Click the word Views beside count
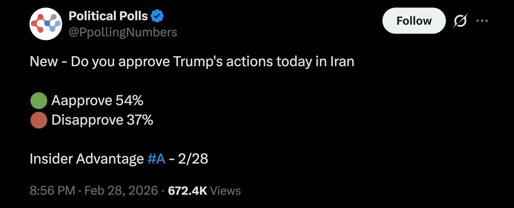Image resolution: width=514 pixels, height=208 pixels. pyautogui.click(x=225, y=191)
